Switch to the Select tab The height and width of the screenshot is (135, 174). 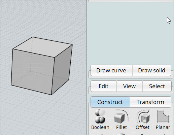tap(157, 86)
